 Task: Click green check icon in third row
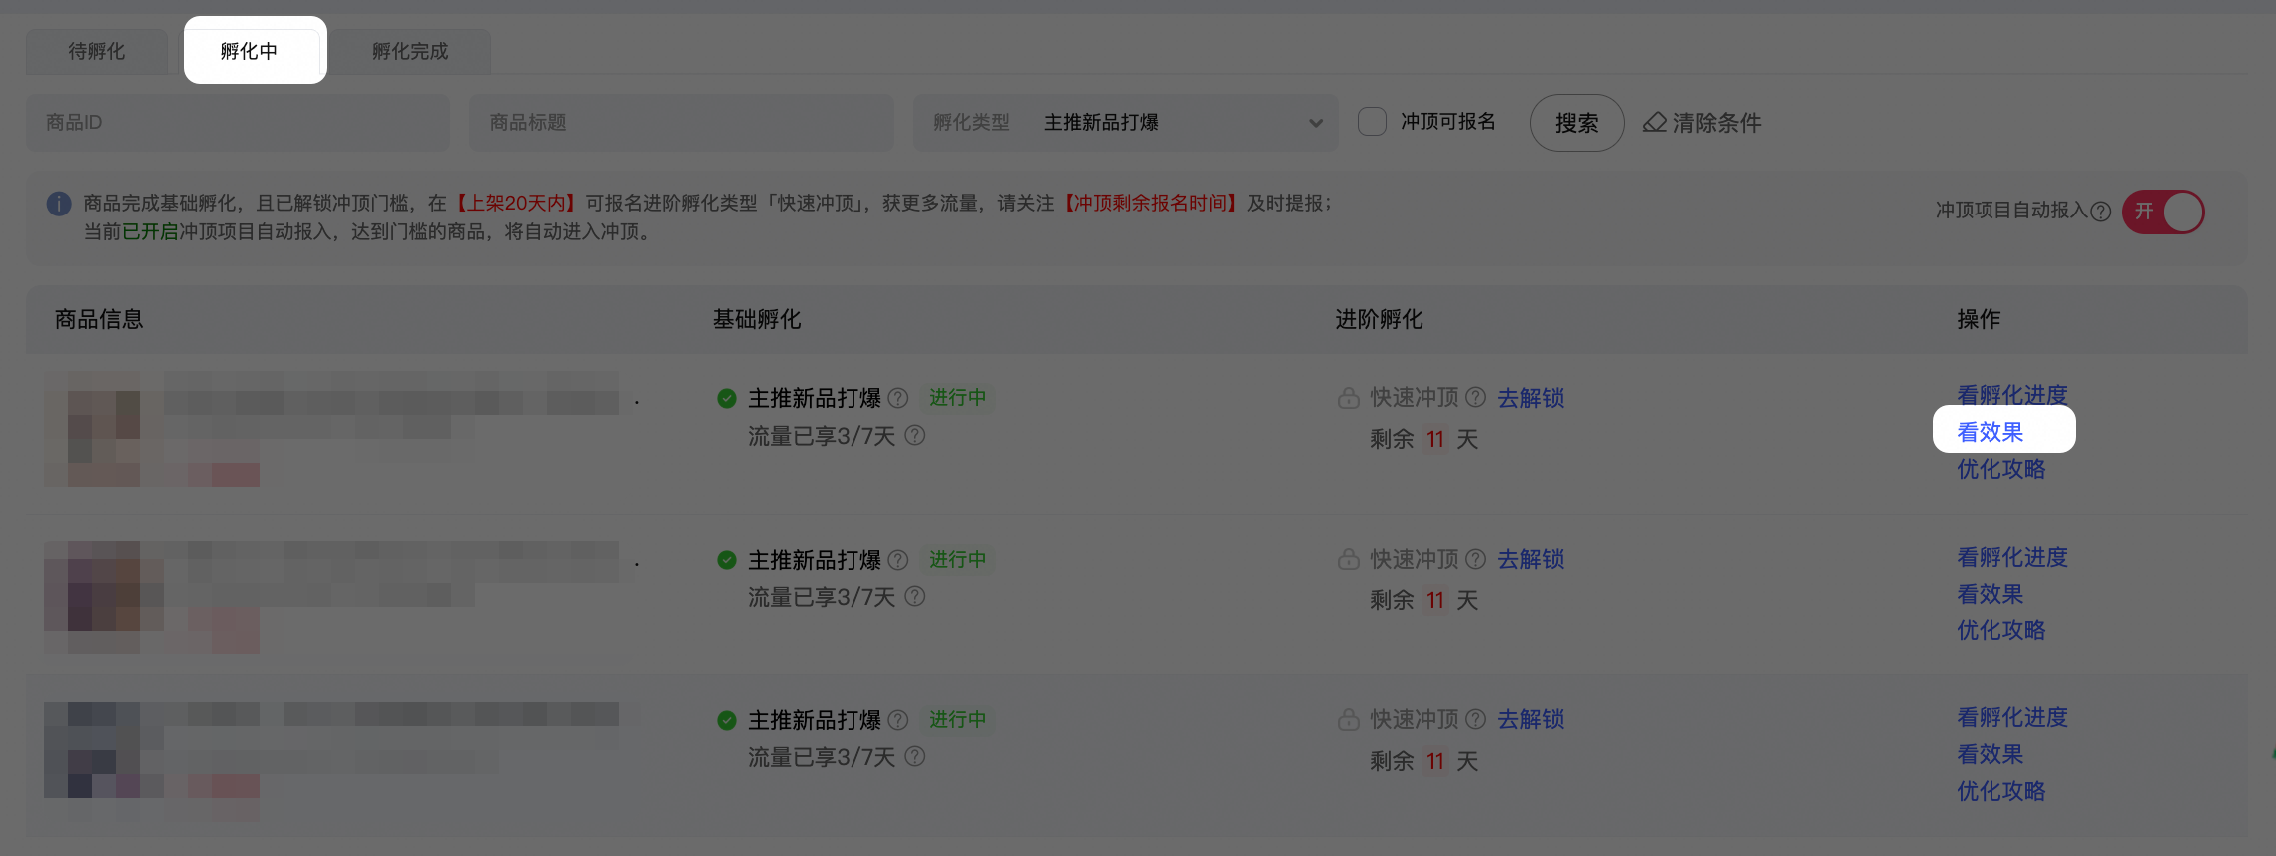tap(727, 720)
